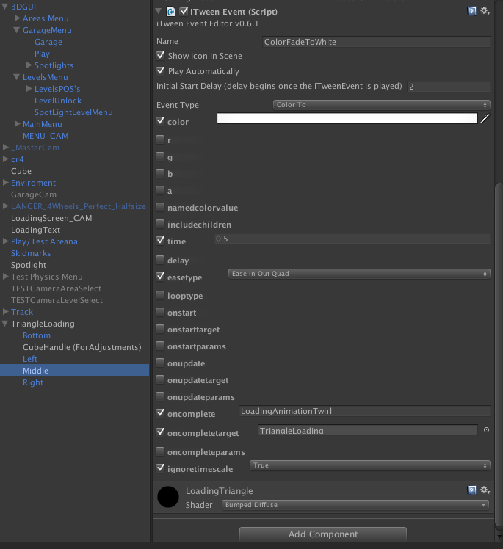
Task: Uncheck Play Automatically
Action: 160,70
